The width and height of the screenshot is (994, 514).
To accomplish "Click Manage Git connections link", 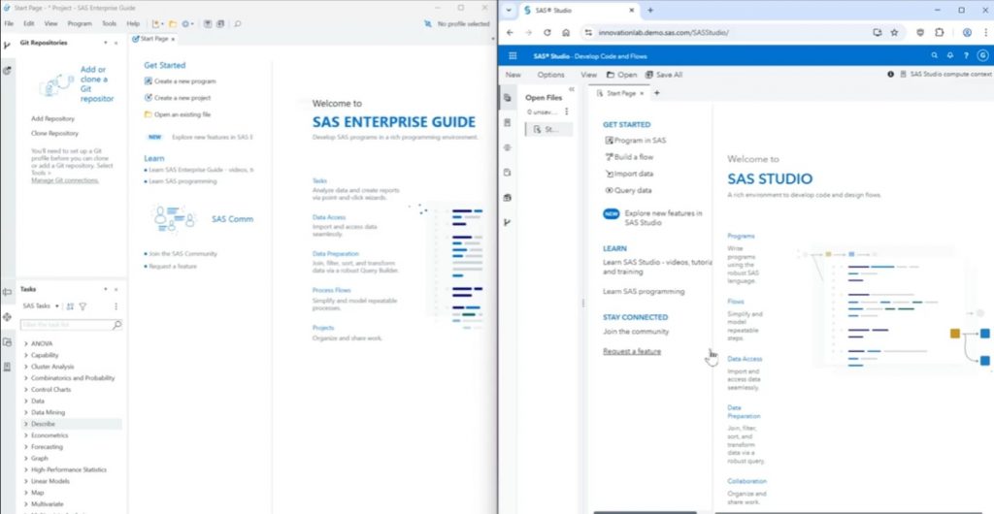I will click(x=65, y=180).
